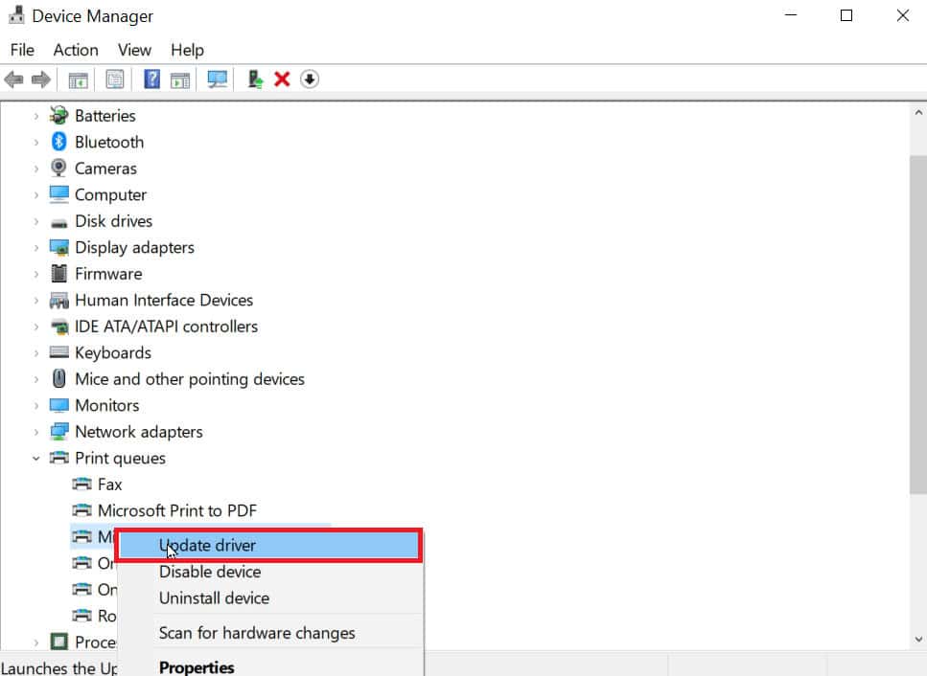The width and height of the screenshot is (927, 676).
Task: Click the show/hide console tree icon
Action: pyautogui.click(x=78, y=79)
